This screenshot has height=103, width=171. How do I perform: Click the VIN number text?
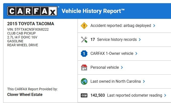(x=28, y=29)
